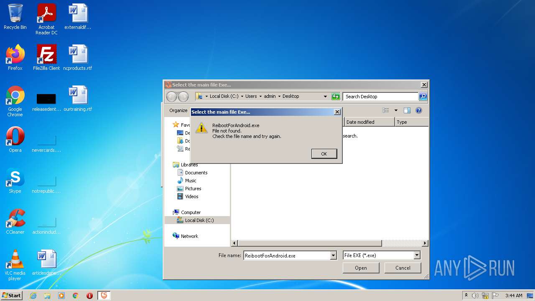Toggle the preview pane icon
The width and height of the screenshot is (535, 301).
click(x=407, y=110)
